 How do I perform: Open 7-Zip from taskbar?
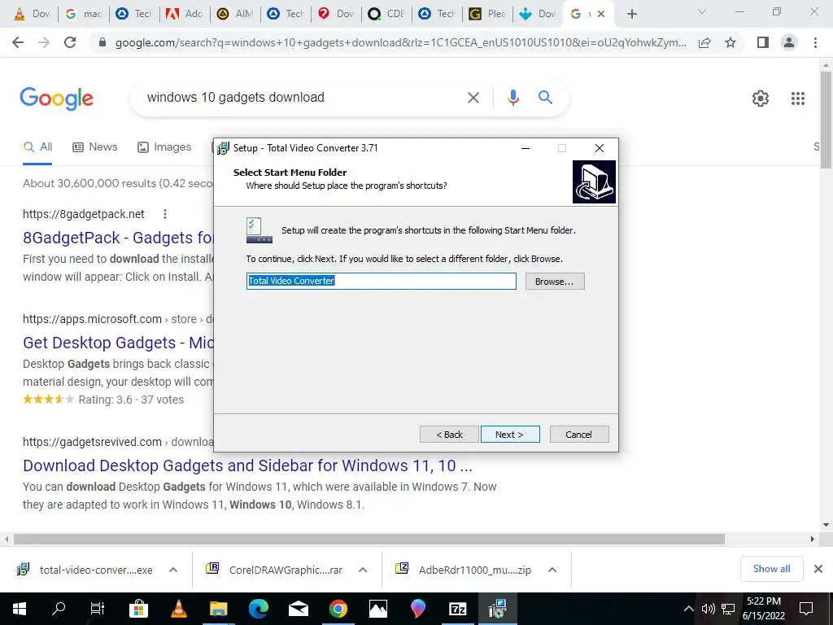pyautogui.click(x=457, y=609)
